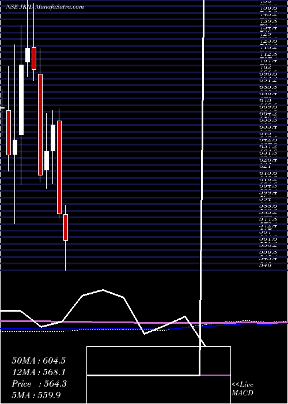Select the 12MA : 568.1 readout

pyautogui.click(x=39, y=372)
